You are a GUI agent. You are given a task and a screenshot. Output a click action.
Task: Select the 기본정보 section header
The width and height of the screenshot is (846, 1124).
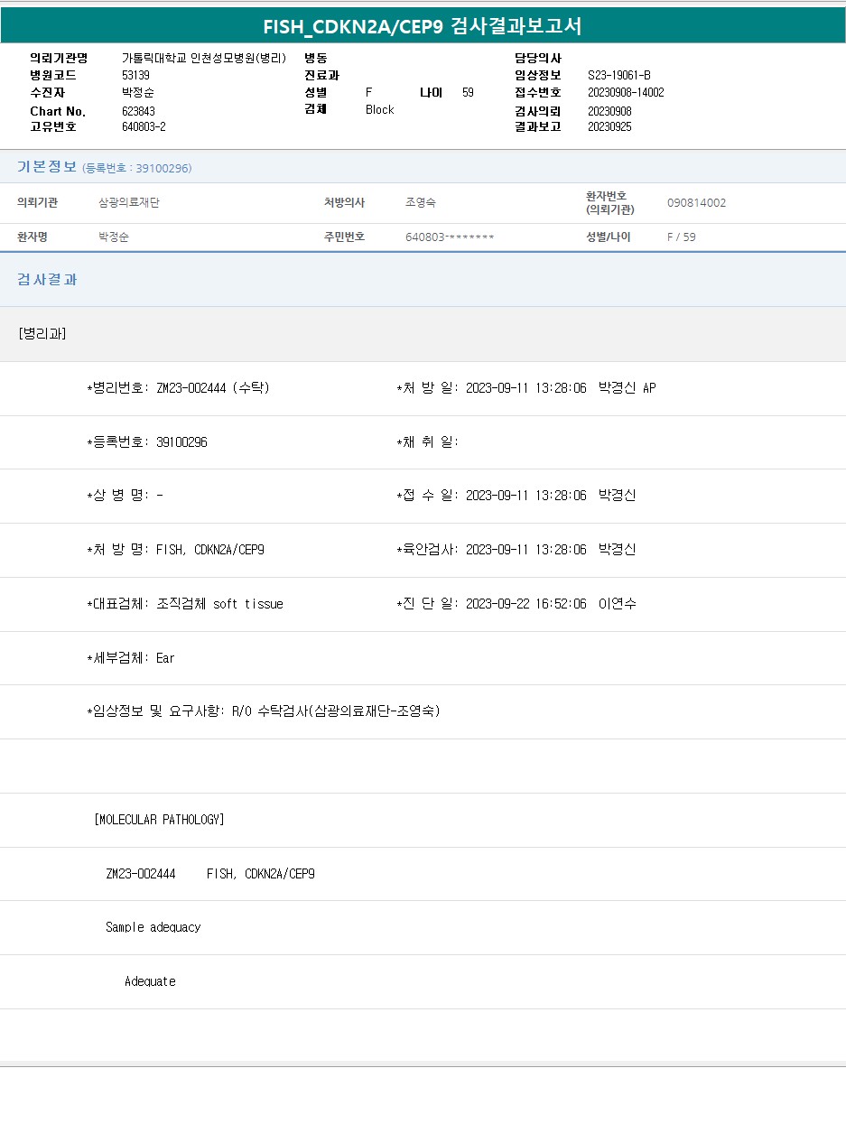[47, 167]
